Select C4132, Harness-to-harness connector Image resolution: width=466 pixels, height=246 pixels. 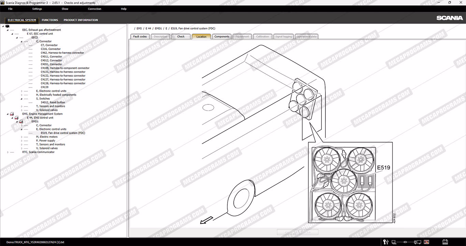point(63,76)
